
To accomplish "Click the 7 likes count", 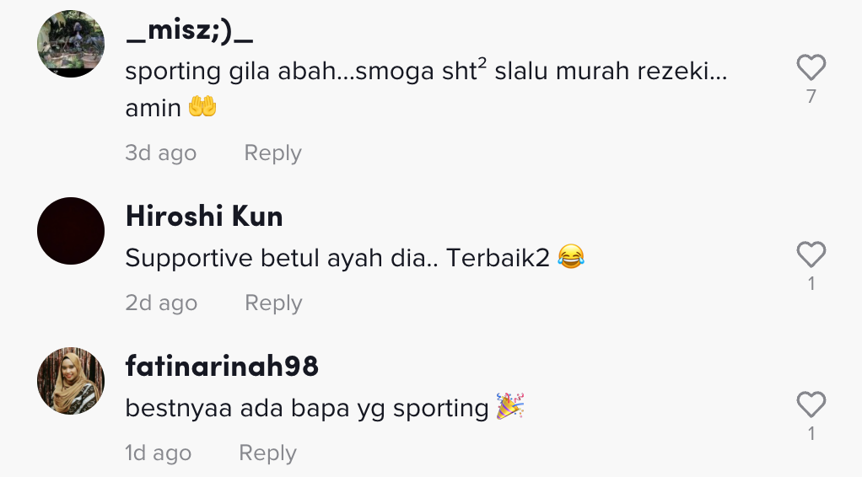I will click(811, 97).
